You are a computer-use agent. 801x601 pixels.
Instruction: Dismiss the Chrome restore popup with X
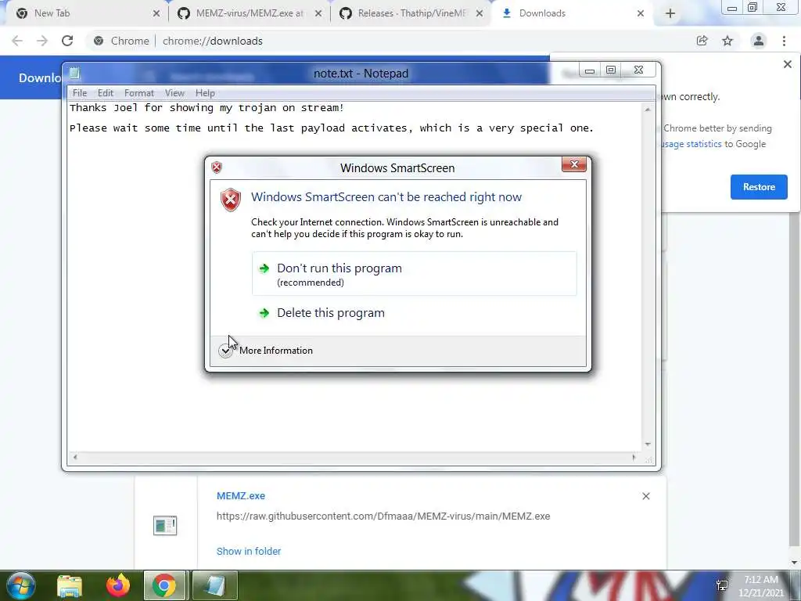pyautogui.click(x=787, y=64)
